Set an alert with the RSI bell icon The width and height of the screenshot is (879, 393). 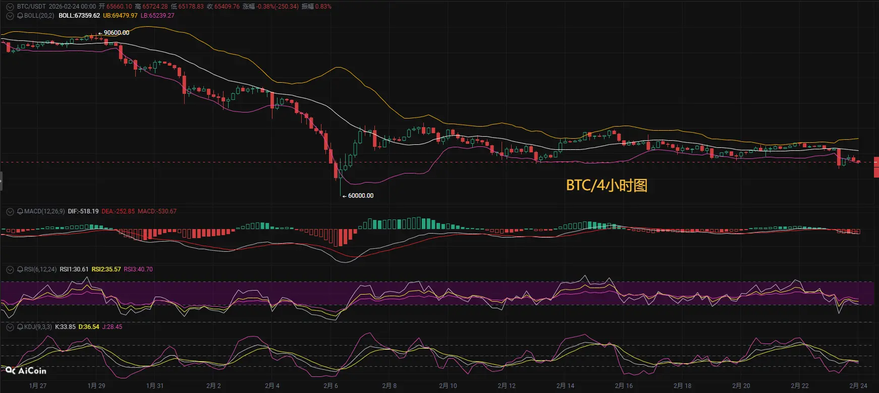(x=20, y=269)
